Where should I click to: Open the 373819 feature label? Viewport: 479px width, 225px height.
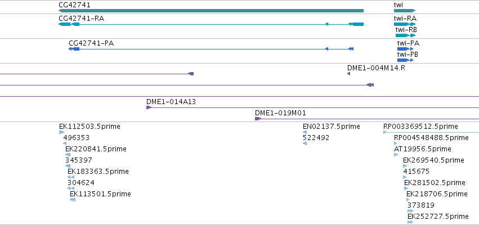click(421, 205)
